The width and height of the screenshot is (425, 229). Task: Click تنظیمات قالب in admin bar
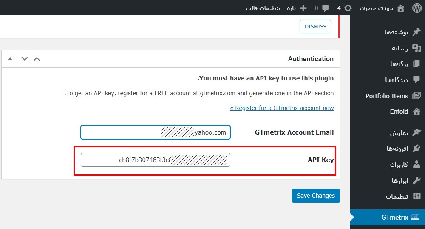pyautogui.click(x=263, y=8)
